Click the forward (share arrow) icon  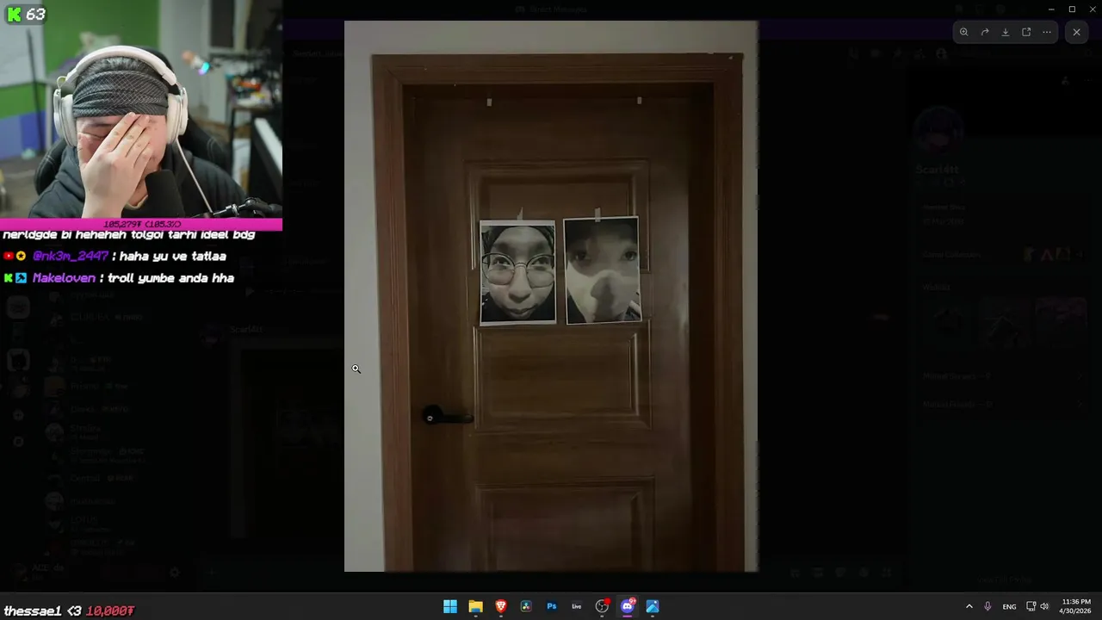click(x=985, y=32)
